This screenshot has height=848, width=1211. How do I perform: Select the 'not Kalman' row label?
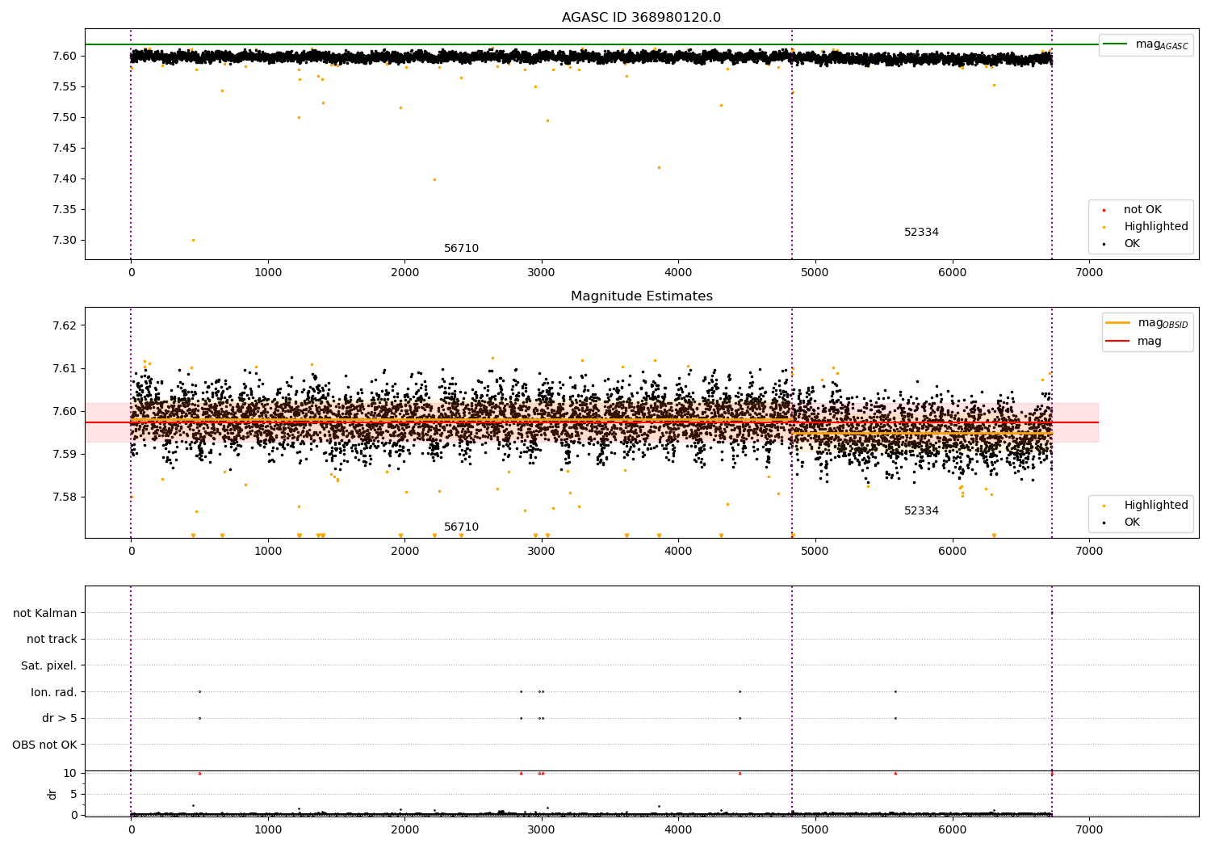tap(44, 613)
